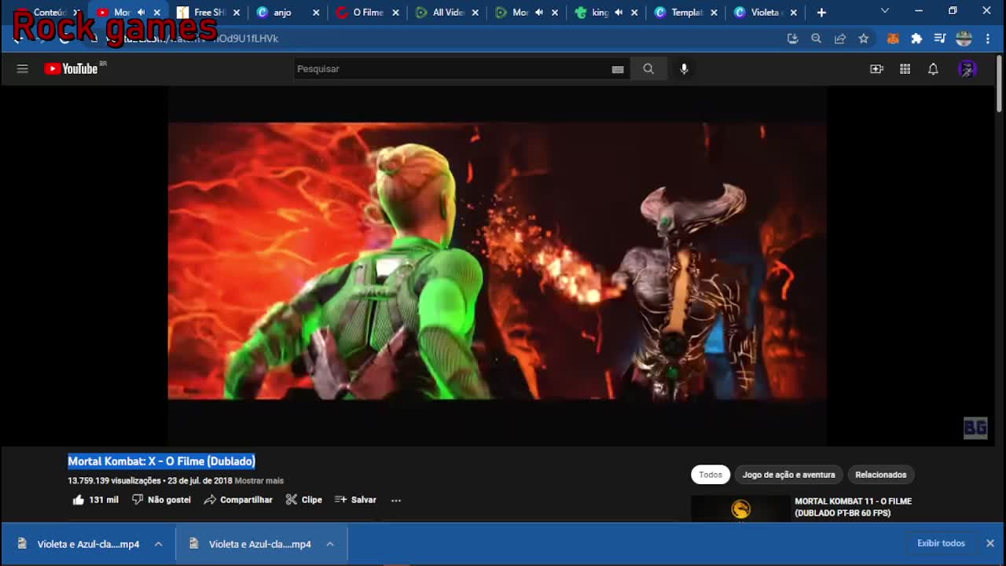Close the anjo tab

316,13
